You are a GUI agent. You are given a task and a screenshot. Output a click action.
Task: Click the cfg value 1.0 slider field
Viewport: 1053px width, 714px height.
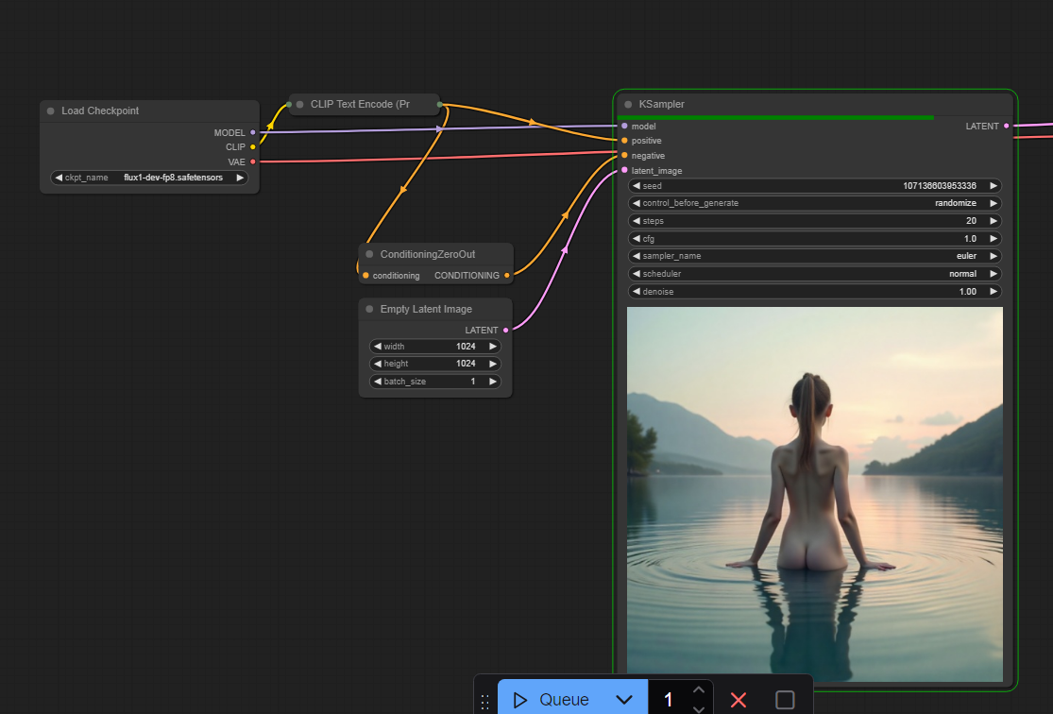(815, 238)
